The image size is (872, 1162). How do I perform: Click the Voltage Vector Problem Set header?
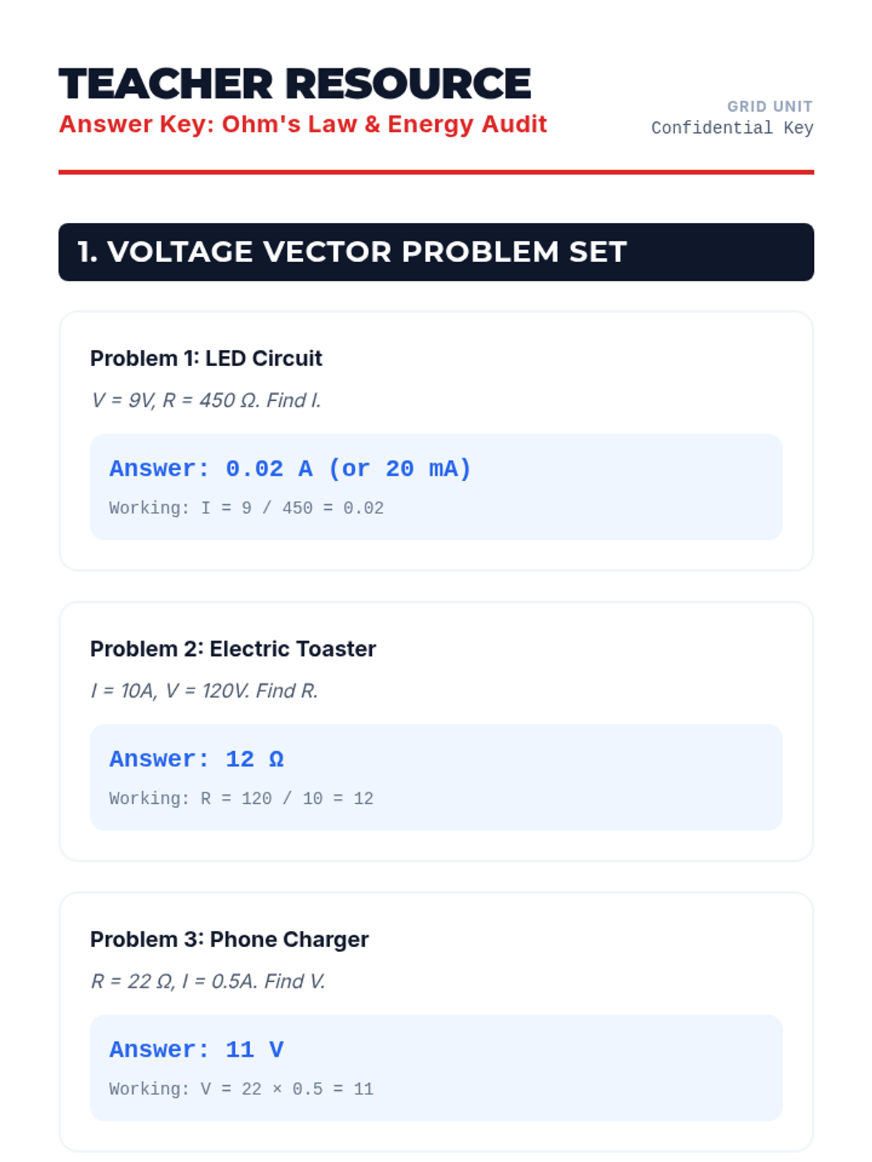(352, 252)
